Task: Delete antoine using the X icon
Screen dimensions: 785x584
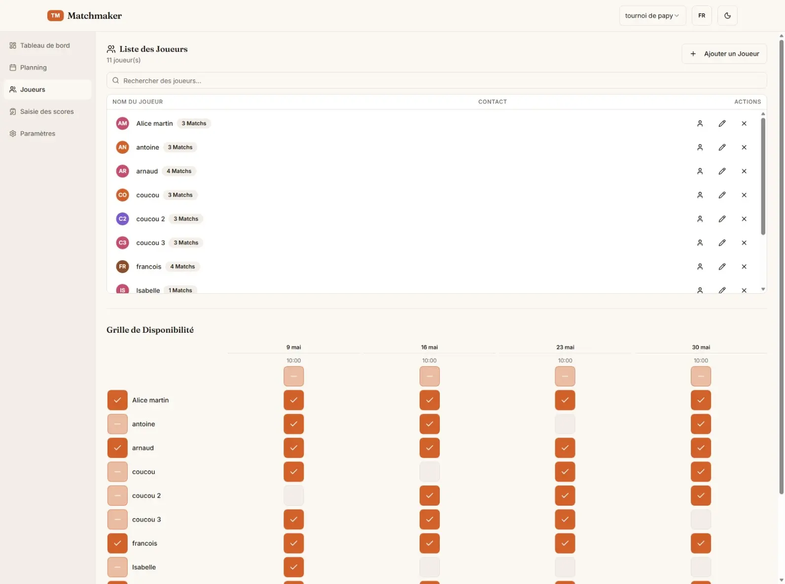Action: point(744,147)
